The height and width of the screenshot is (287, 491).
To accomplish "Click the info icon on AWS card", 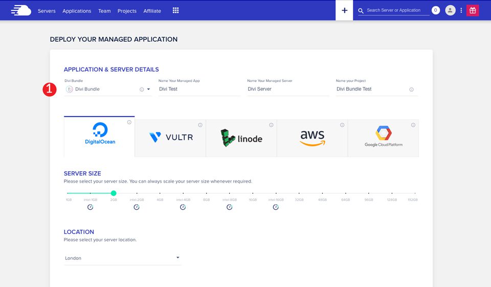I will [x=342, y=125].
